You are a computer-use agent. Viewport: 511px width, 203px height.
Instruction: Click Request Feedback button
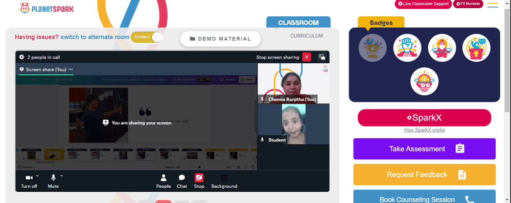tap(424, 175)
